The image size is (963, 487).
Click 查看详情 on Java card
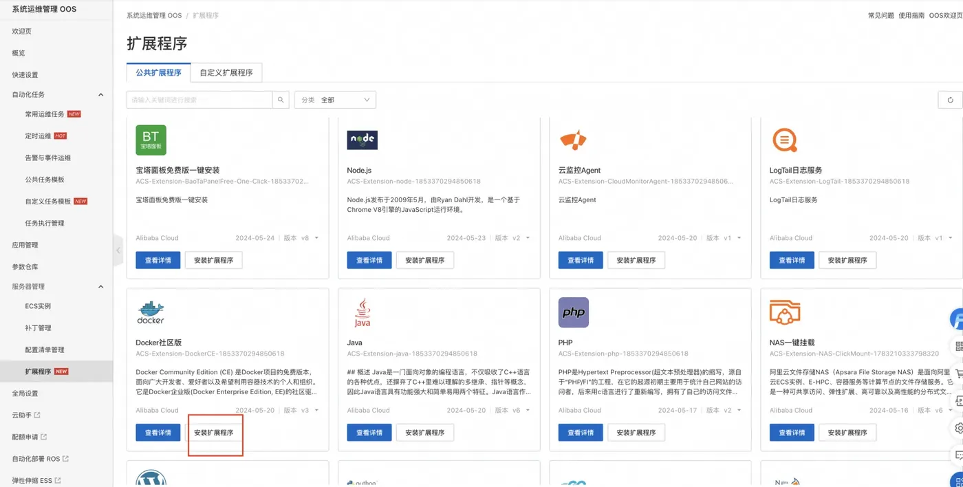pyautogui.click(x=369, y=433)
